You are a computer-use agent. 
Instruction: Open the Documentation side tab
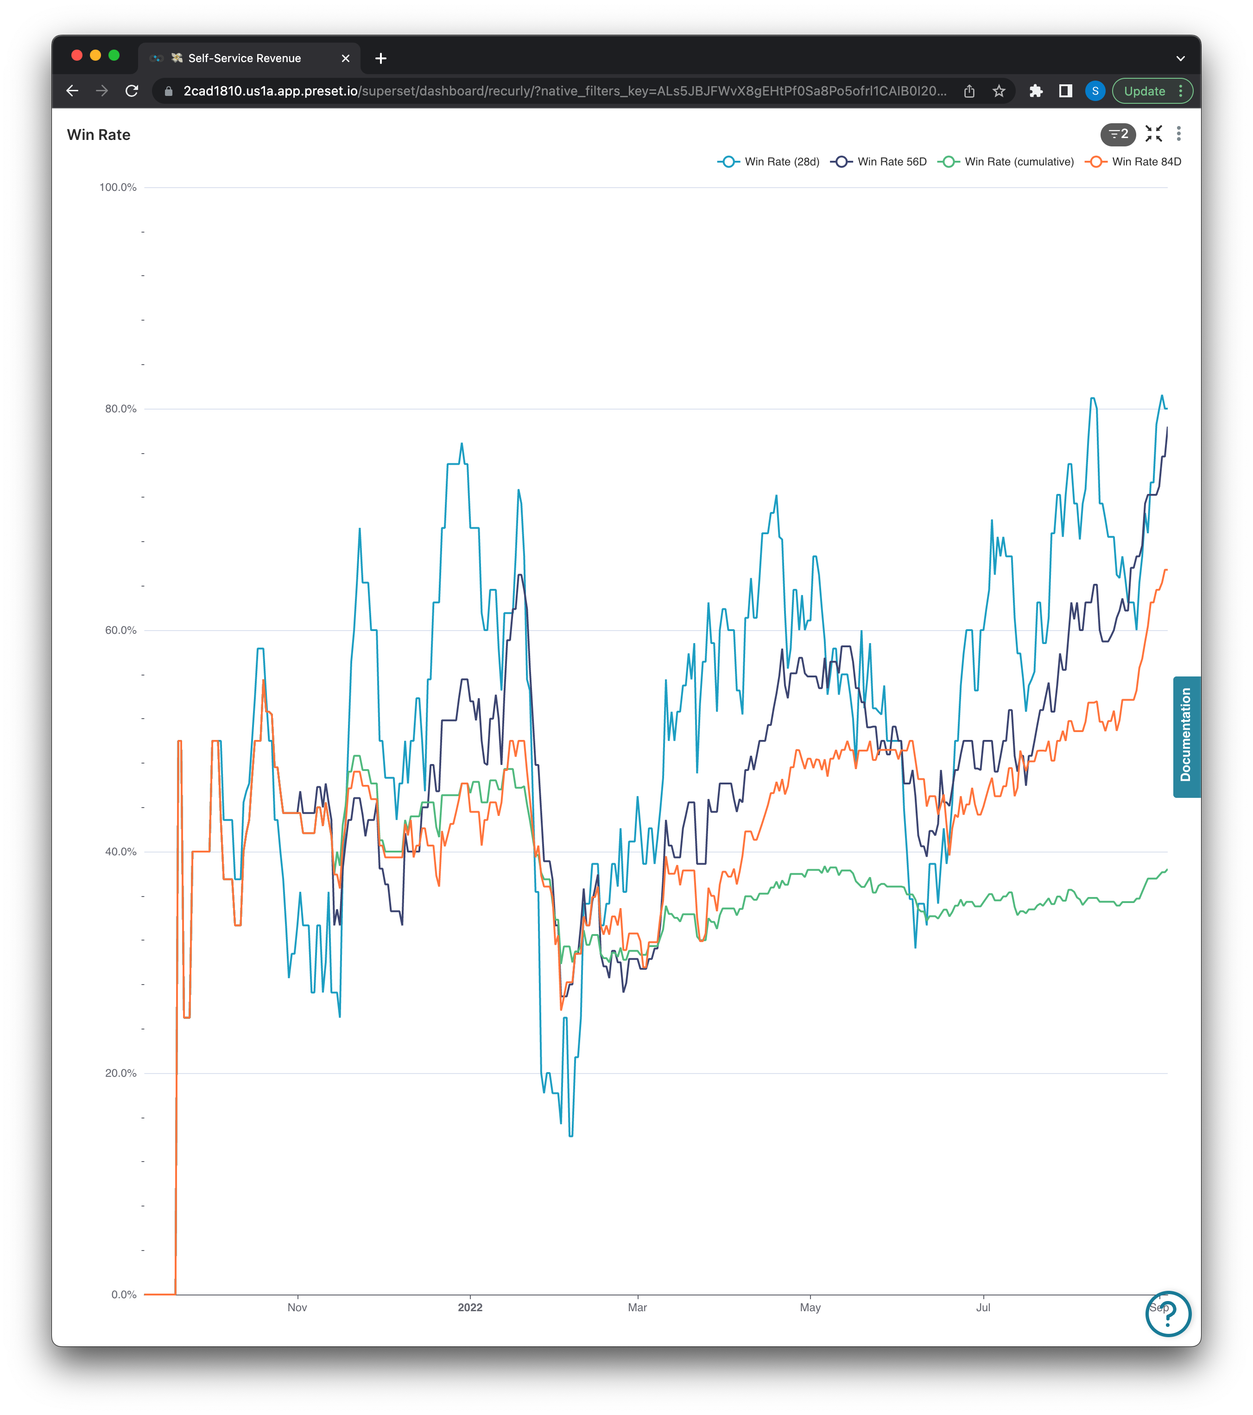tap(1187, 737)
